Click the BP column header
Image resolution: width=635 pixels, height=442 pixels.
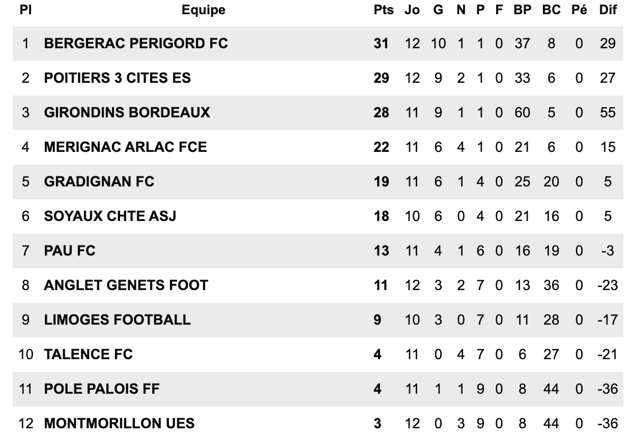coord(523,10)
